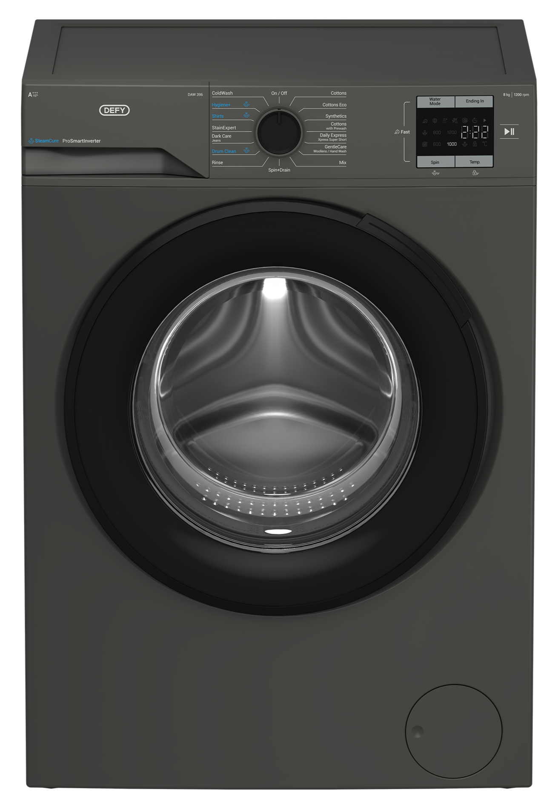Screen dimensions: 558x807
Task: Click the steam icon beside Shirts
Action: click(246, 115)
